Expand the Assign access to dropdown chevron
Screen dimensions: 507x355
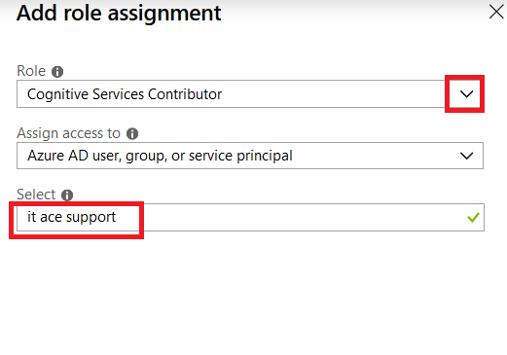(x=466, y=156)
